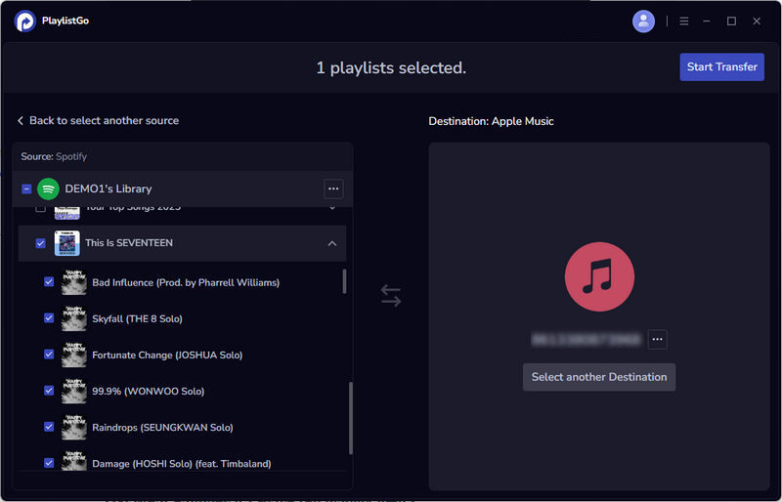This screenshot has height=502, width=782.
Task: Click album art for Bad Influence
Action: [x=74, y=282]
